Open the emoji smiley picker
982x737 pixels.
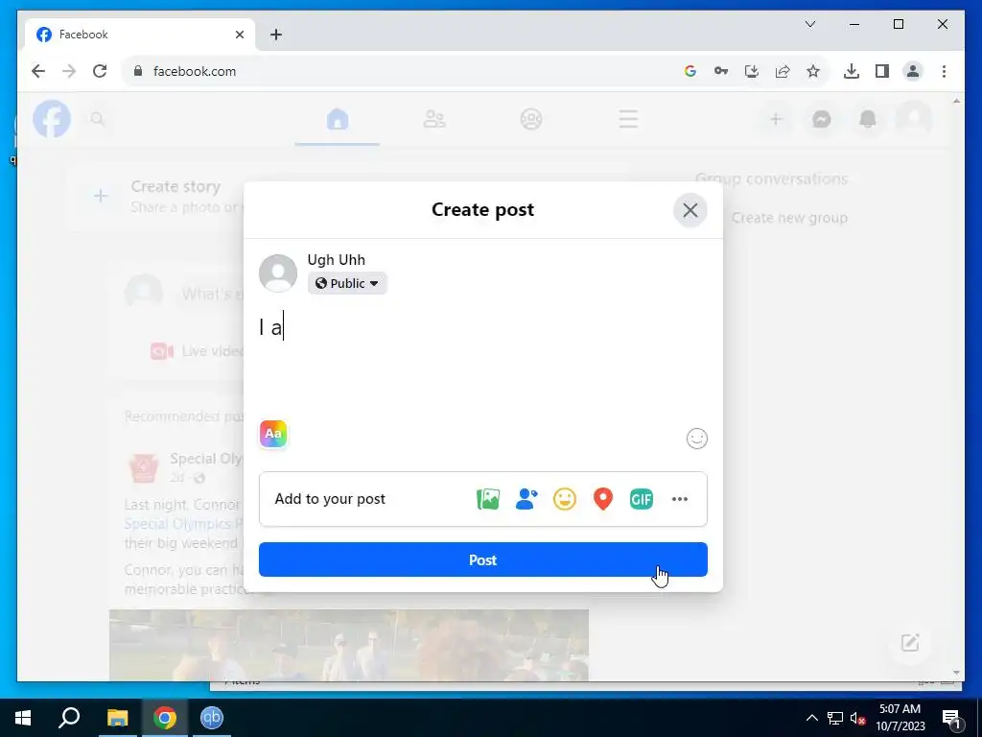[x=696, y=438]
